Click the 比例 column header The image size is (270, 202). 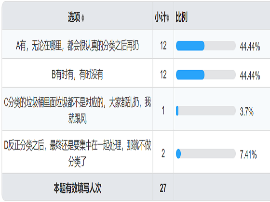point(181,17)
